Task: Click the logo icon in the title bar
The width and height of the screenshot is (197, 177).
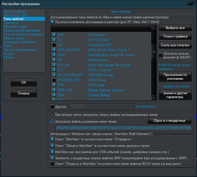Action: pyautogui.click(x=191, y=4)
